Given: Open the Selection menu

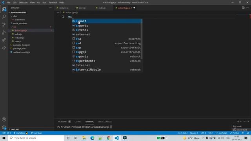Looking at the screenshot, I should (x=23, y=3).
